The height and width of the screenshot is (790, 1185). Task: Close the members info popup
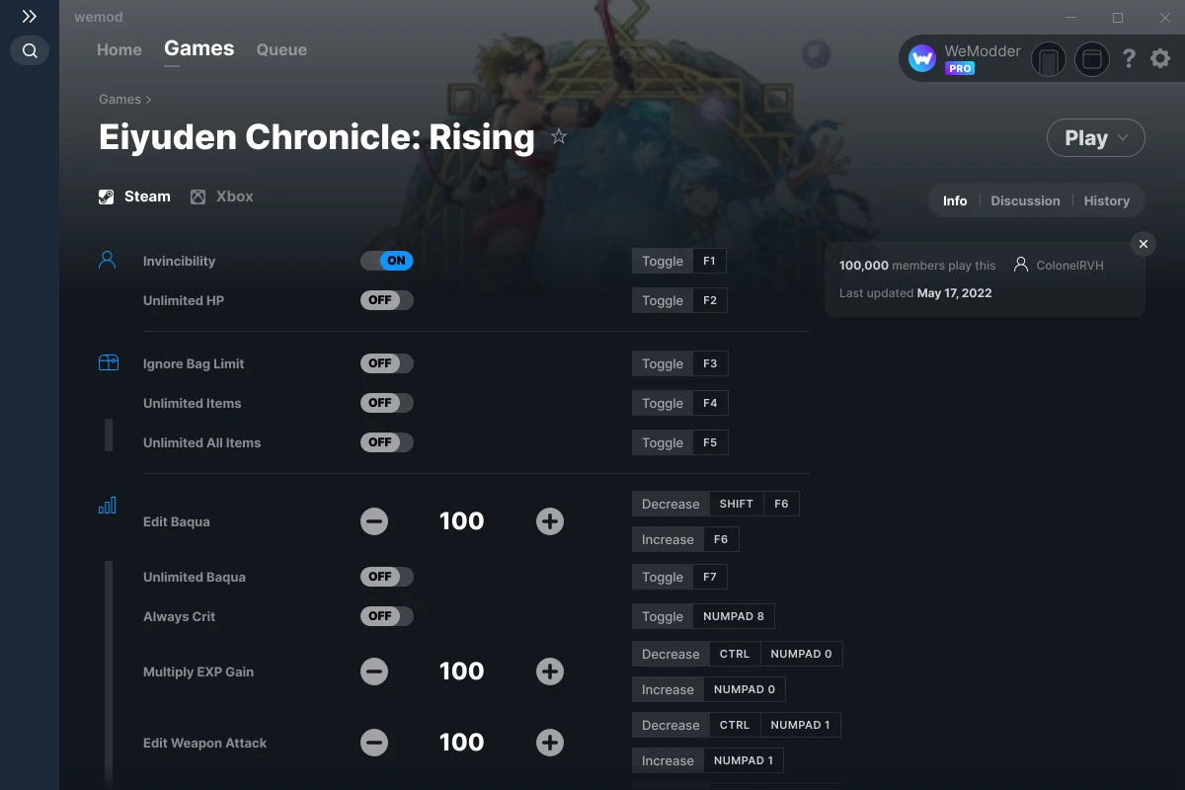tap(1143, 243)
